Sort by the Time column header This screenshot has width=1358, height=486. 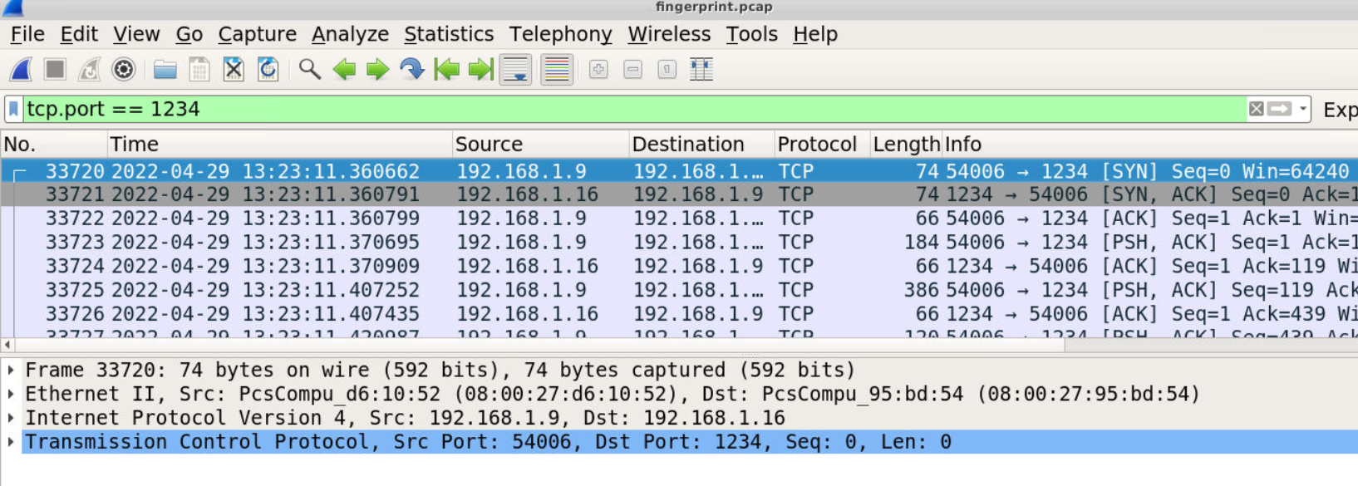point(279,144)
